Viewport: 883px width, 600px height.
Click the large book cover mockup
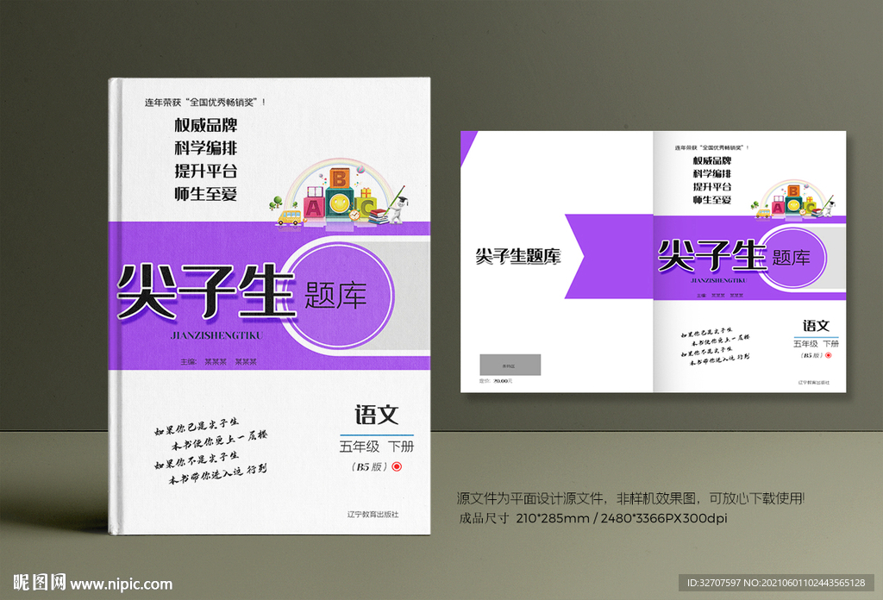coord(269,306)
